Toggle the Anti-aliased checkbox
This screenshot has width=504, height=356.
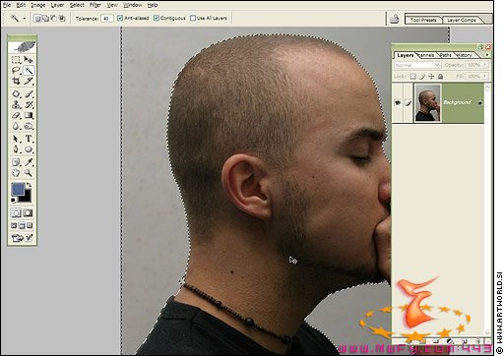[x=120, y=18]
